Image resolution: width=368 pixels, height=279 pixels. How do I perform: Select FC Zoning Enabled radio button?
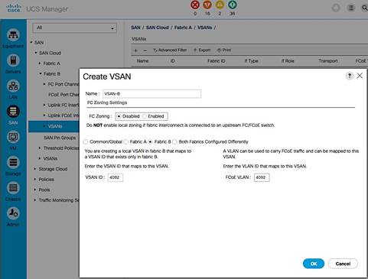[x=145, y=116]
